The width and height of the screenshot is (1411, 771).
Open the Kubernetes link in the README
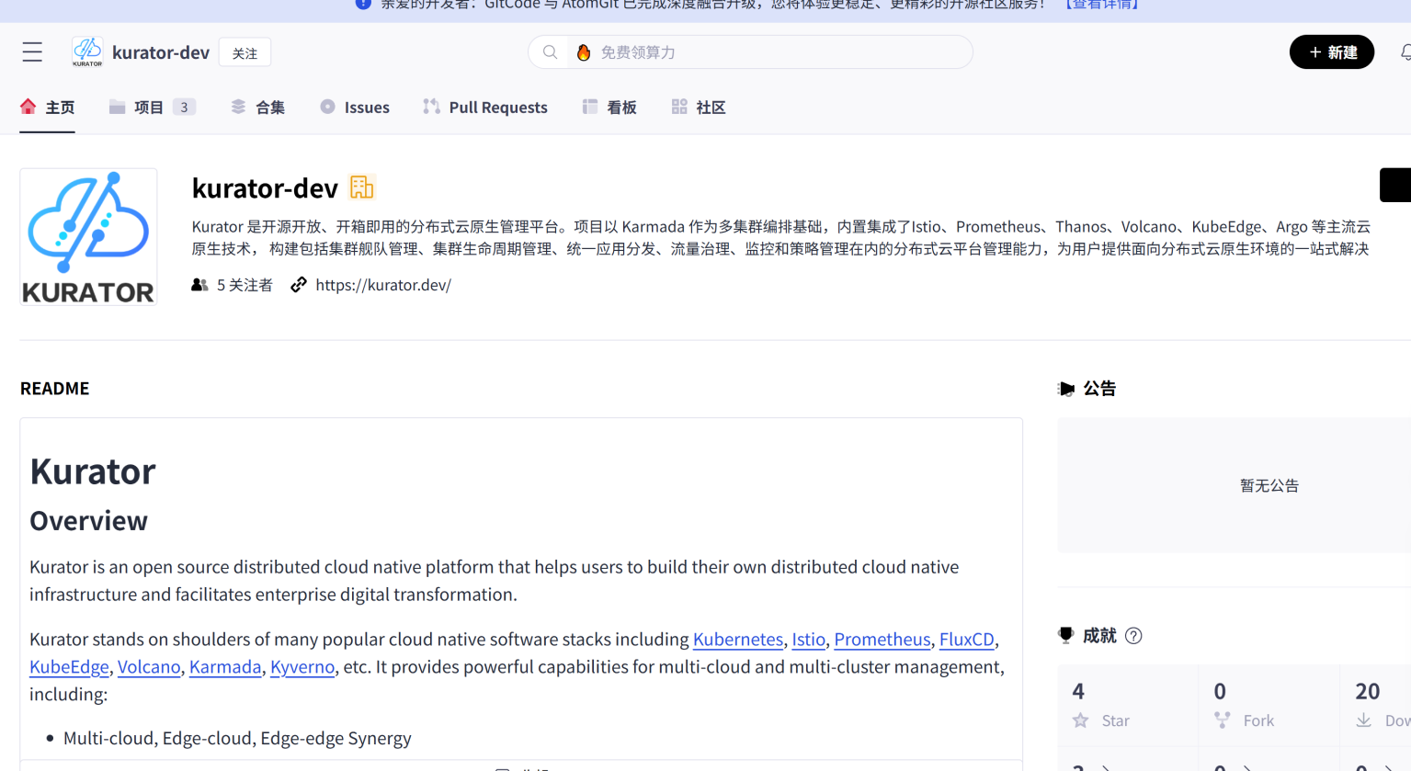tap(738, 639)
